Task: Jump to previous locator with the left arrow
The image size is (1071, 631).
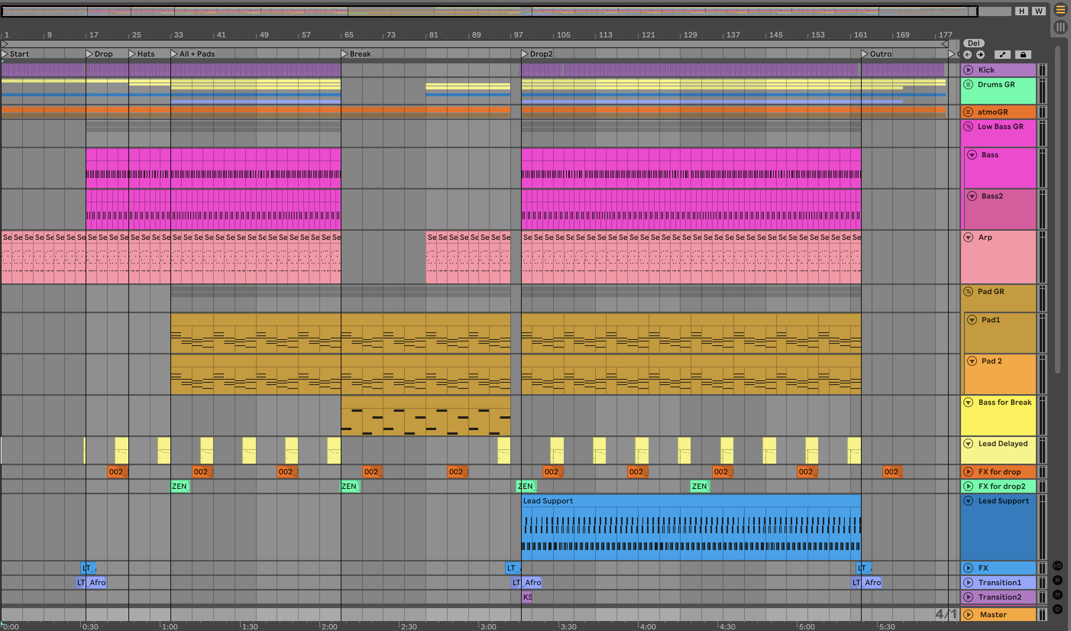Action: click(x=967, y=54)
